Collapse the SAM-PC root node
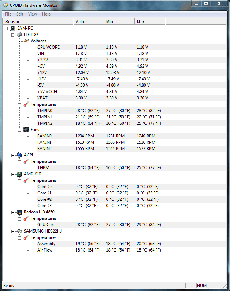Viewport: 230px width, 291px height. click(6, 29)
